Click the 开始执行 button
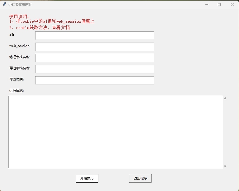Viewport: 239px width, 191px height. [x=87, y=178]
